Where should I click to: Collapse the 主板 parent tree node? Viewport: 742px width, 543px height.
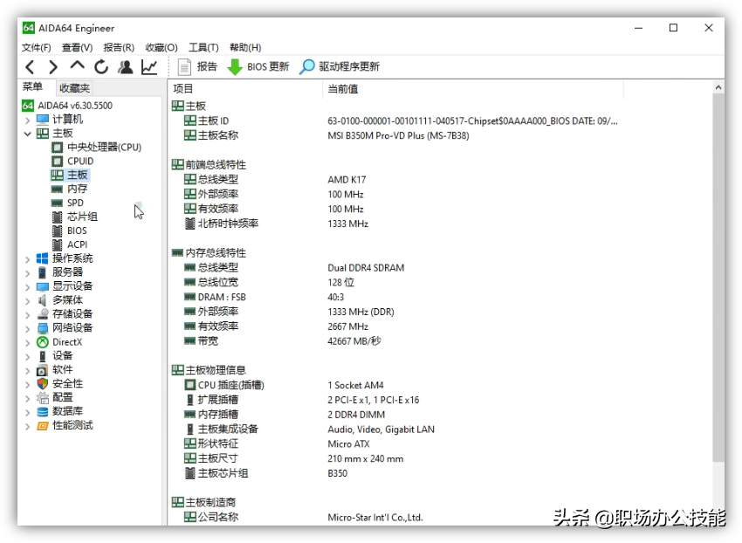click(x=27, y=134)
